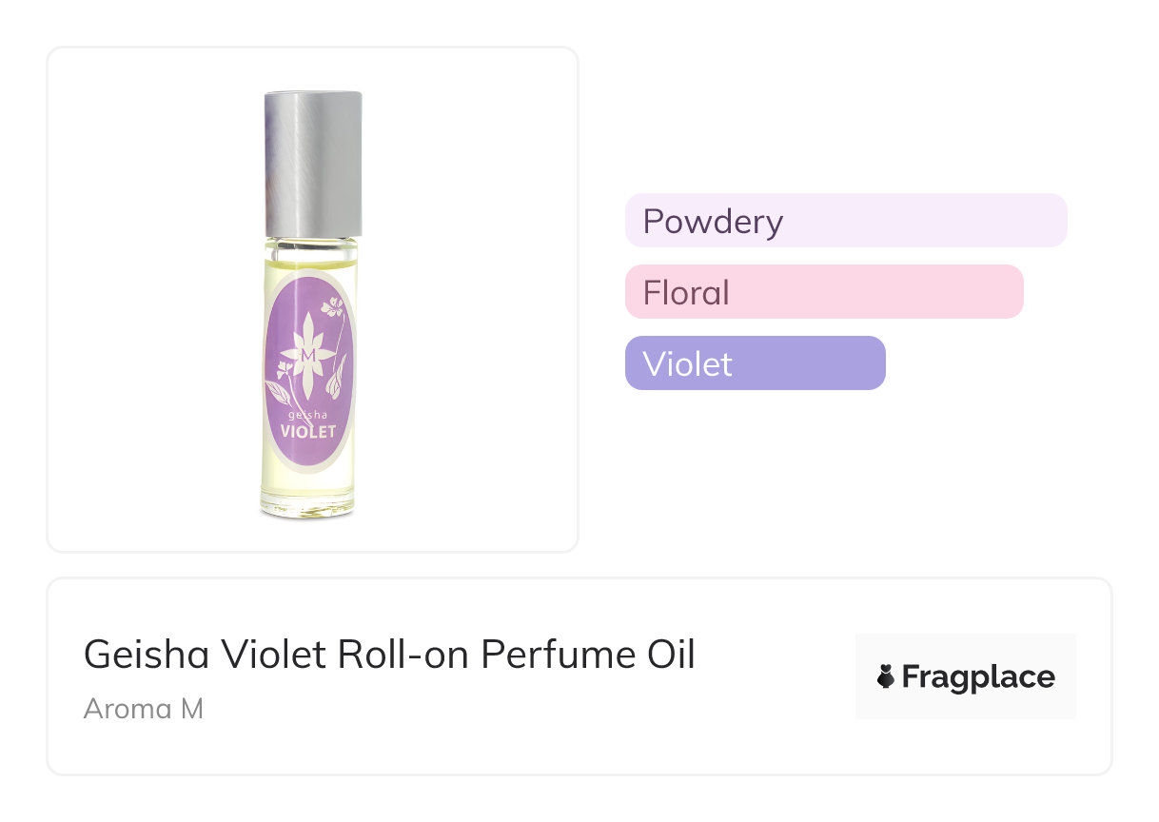The width and height of the screenshot is (1159, 822).
Task: Click the word Powdery in the top bar
Action: point(713,221)
